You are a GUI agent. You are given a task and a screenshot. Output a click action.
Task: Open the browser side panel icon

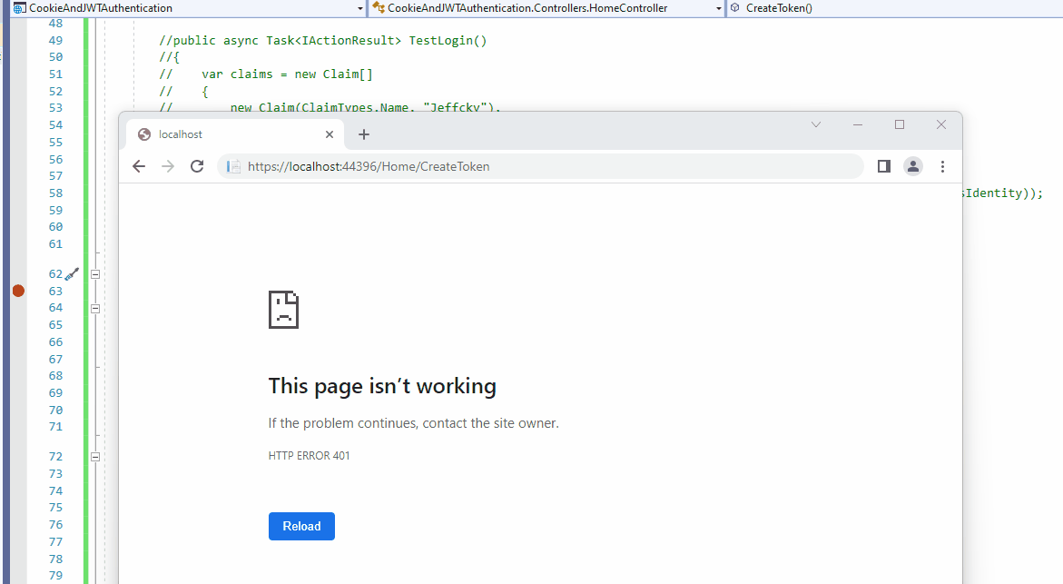tap(884, 166)
